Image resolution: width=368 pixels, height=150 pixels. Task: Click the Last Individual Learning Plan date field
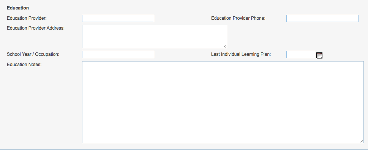tap(301, 54)
